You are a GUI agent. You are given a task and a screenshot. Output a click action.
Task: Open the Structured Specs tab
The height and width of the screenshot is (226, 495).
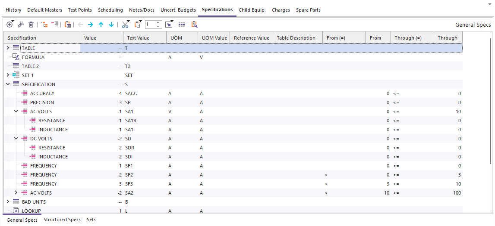62,220
